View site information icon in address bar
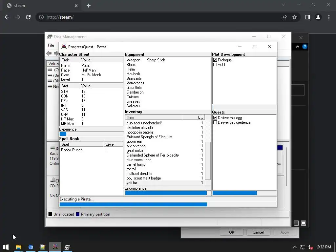The image size is (336, 252). point(41,17)
